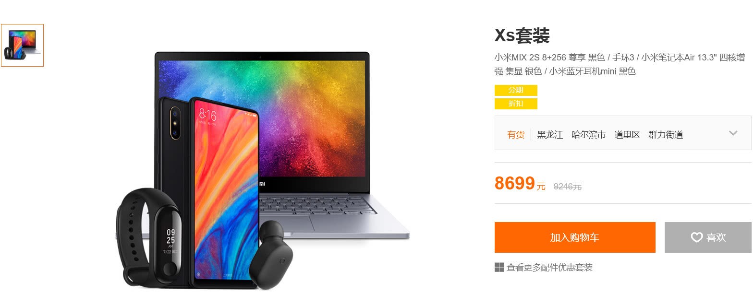Click the grid icon beside 查看更多配件优惠套装
Image resolution: width=754 pixels, height=305 pixels.
pyautogui.click(x=499, y=267)
